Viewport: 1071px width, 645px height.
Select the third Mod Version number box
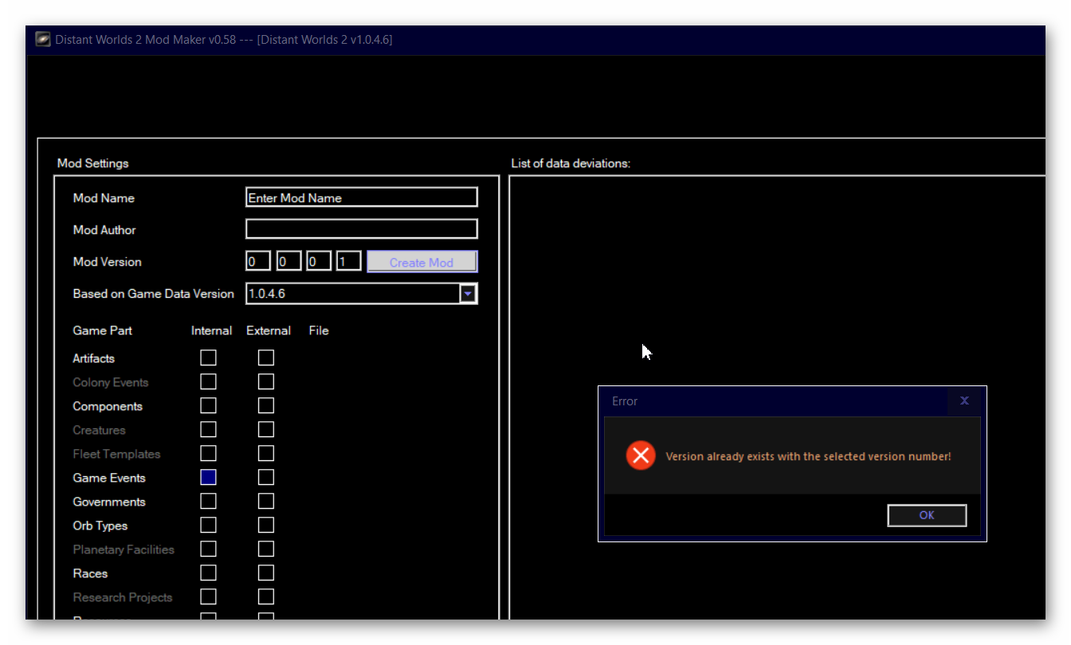[319, 261]
